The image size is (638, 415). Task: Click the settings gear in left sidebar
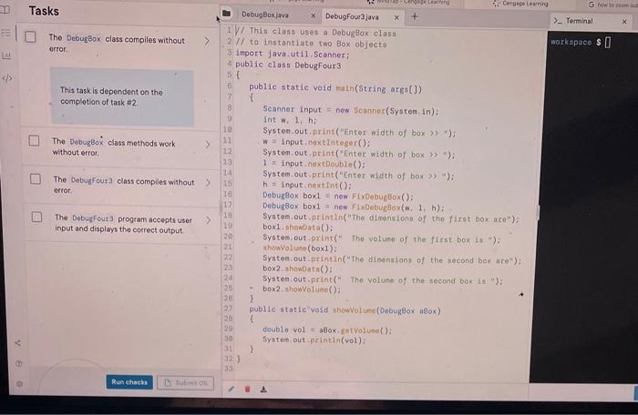(x=19, y=383)
